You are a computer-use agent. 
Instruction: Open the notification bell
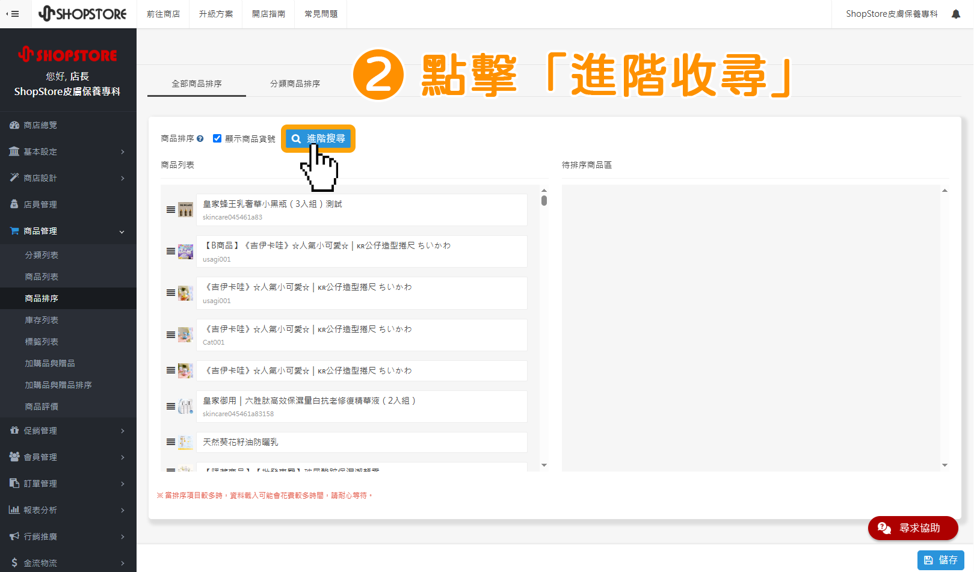(x=956, y=14)
